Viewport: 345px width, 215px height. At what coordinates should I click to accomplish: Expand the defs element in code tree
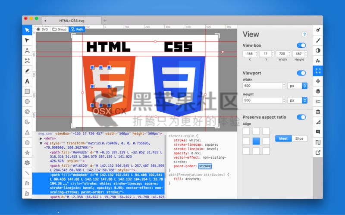point(41,138)
